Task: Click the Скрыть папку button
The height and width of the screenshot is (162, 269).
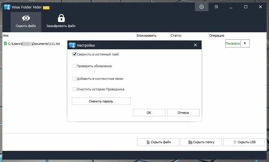Action: 201,142
